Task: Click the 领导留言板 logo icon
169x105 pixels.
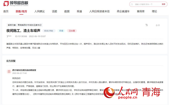Action: (x=6, y=3)
